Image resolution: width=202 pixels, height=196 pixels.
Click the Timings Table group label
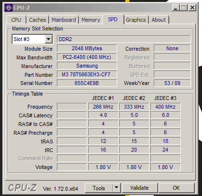(27, 94)
